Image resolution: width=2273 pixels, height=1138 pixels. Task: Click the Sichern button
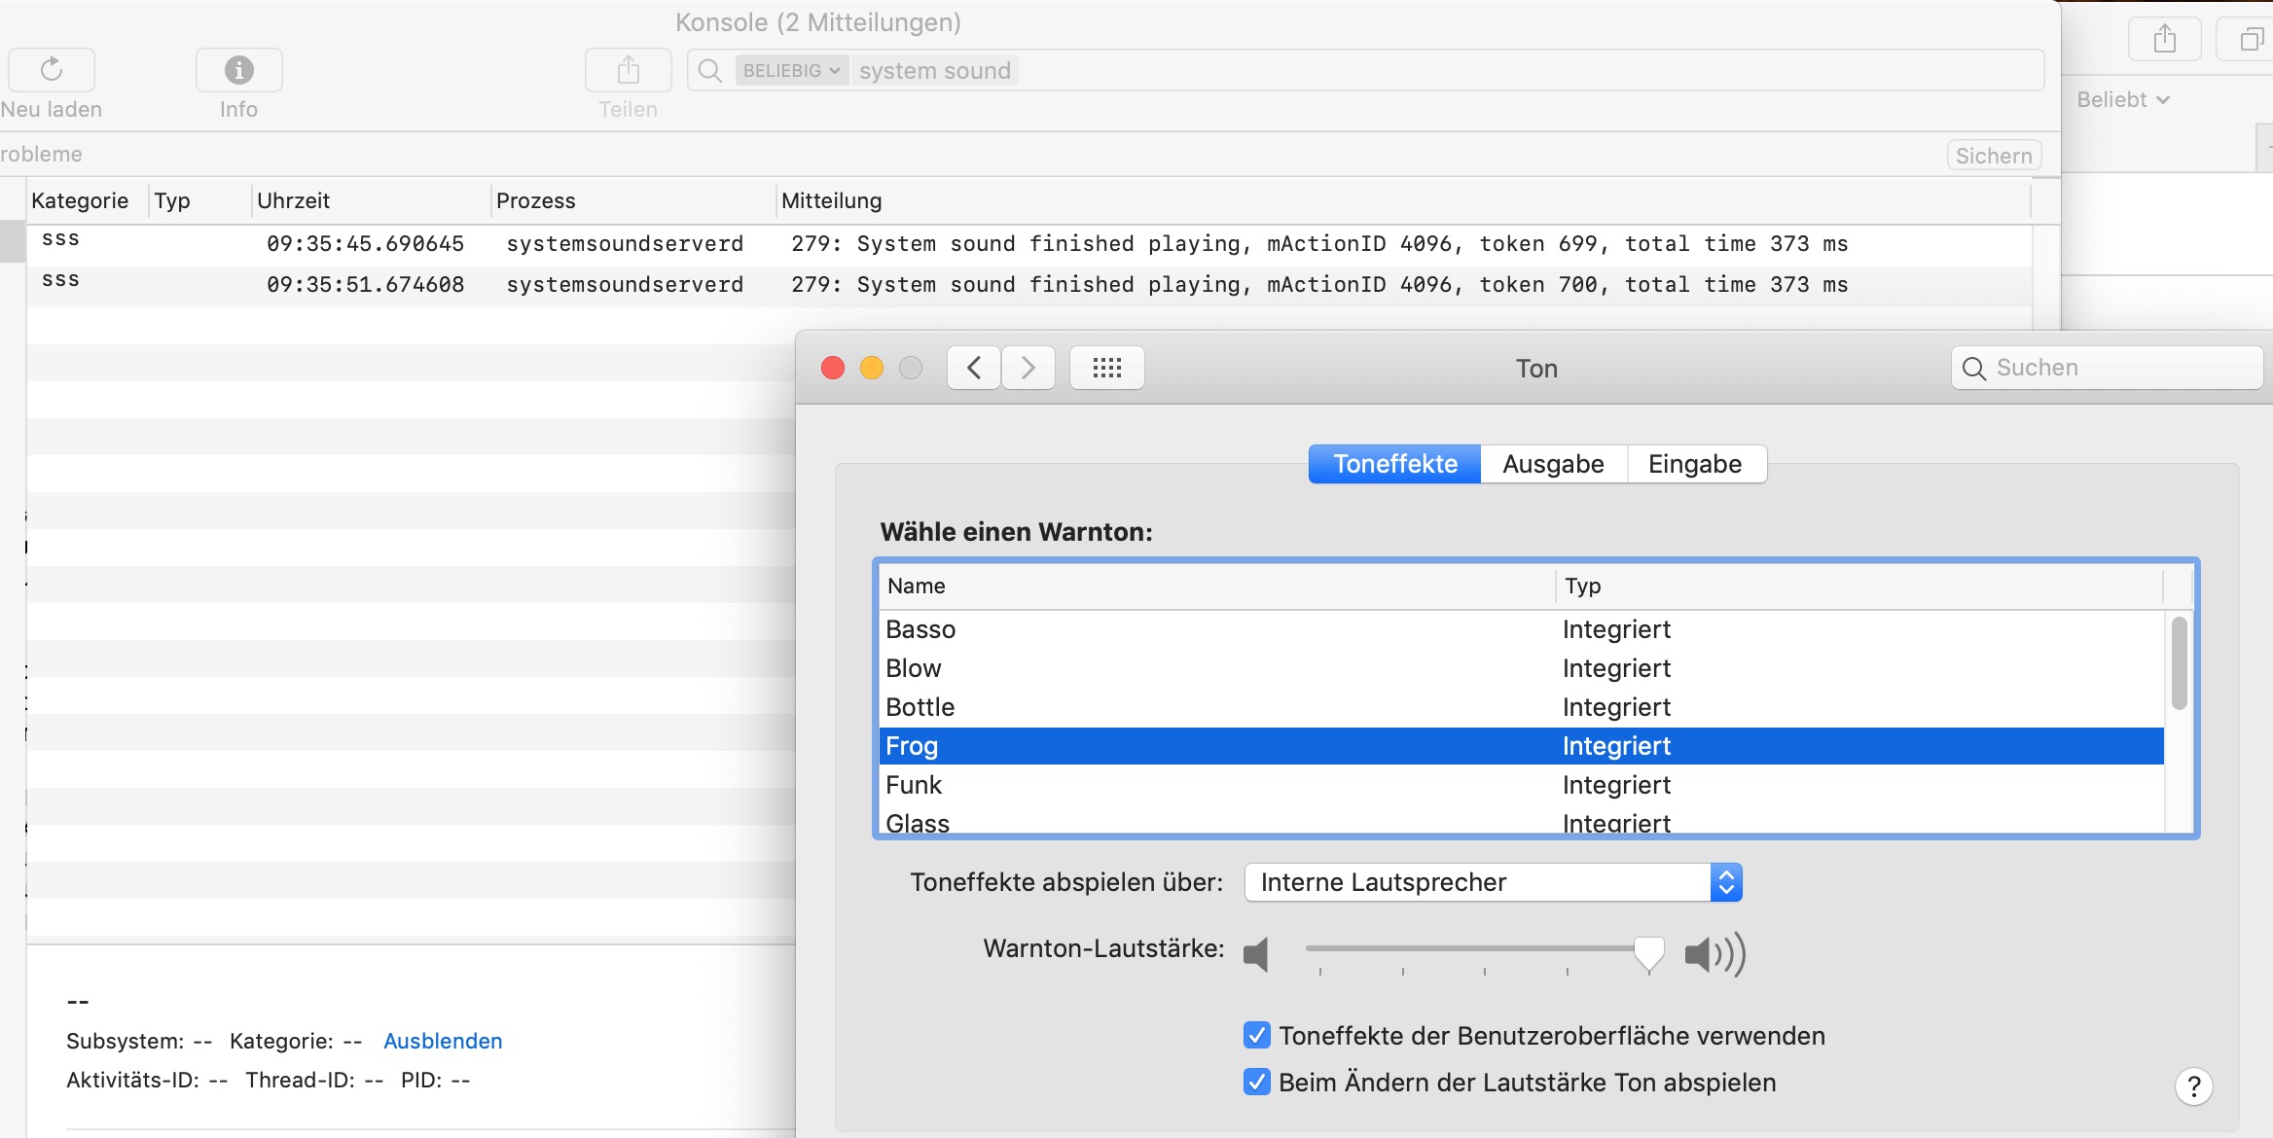coord(1993,156)
